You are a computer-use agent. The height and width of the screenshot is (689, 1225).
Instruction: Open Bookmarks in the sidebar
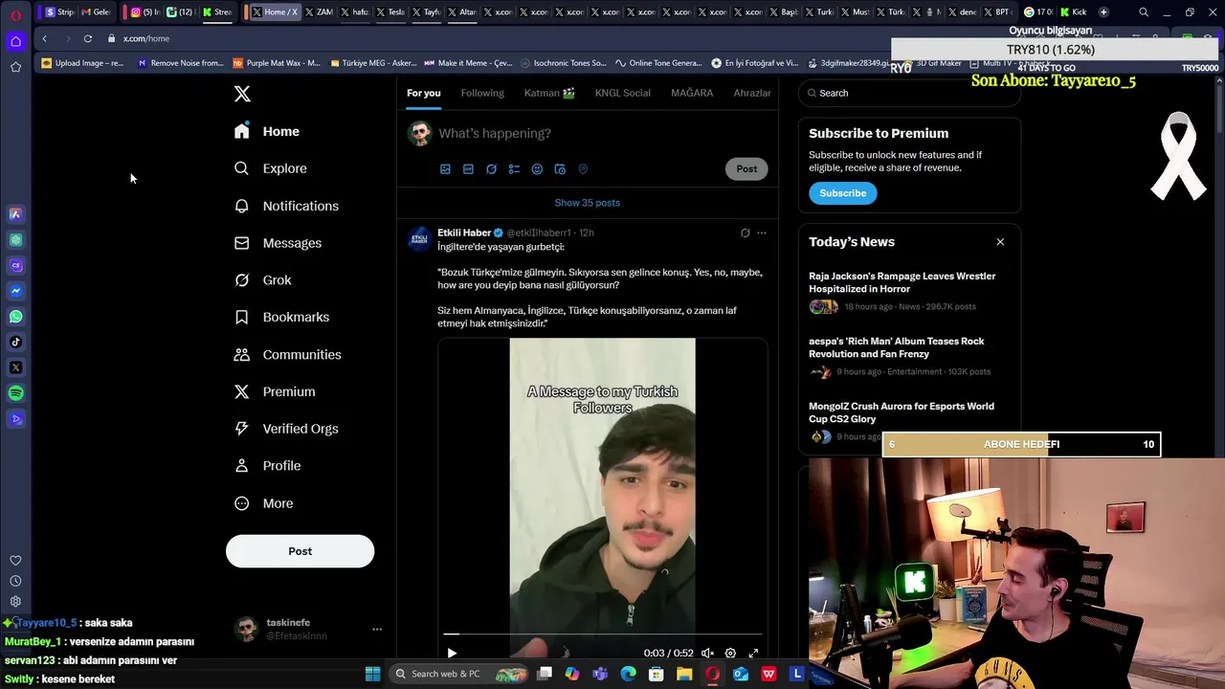click(282, 317)
